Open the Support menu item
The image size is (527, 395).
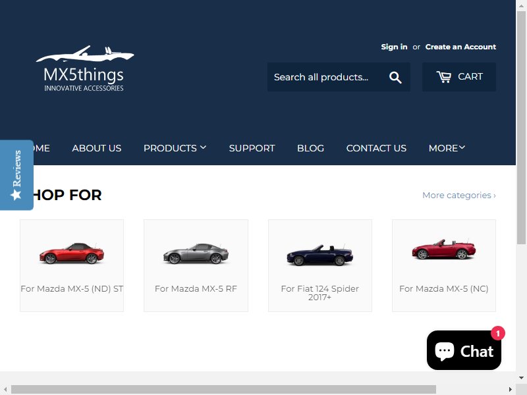[252, 148]
